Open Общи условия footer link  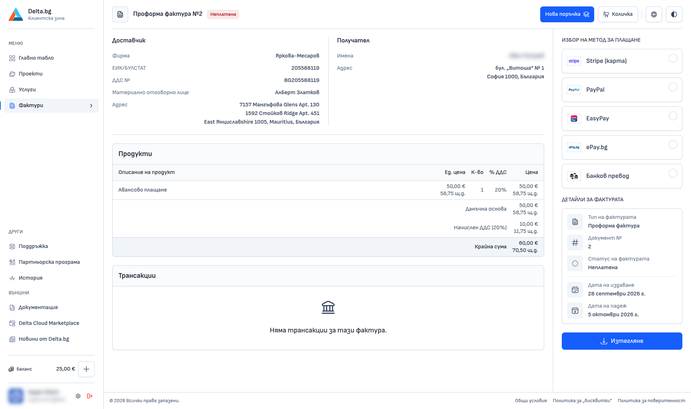click(531, 401)
